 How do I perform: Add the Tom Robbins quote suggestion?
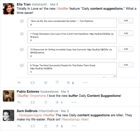pyautogui.click(x=126, y=21)
